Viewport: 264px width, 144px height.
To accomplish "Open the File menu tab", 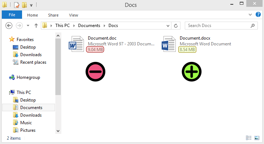I will [12, 15].
